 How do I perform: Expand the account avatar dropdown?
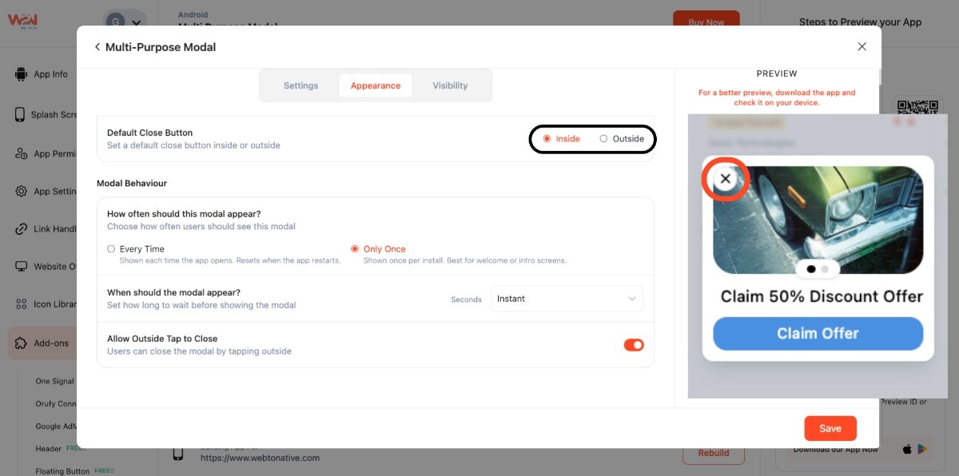(x=126, y=23)
